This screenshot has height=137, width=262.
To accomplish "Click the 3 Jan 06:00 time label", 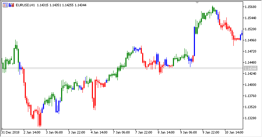I will (54, 132).
